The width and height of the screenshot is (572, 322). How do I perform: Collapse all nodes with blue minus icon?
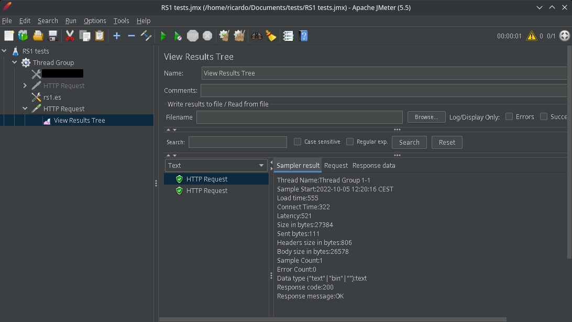pyautogui.click(x=131, y=36)
